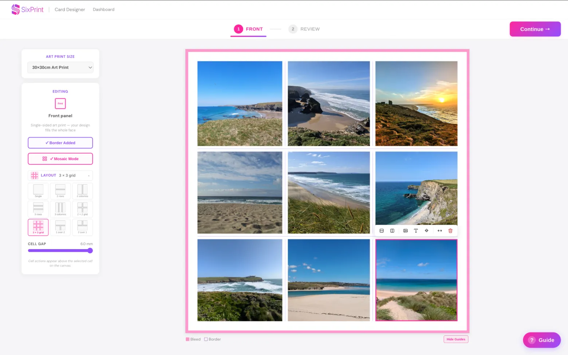Open the Guide help panel
This screenshot has width=568, height=355.
(542, 340)
